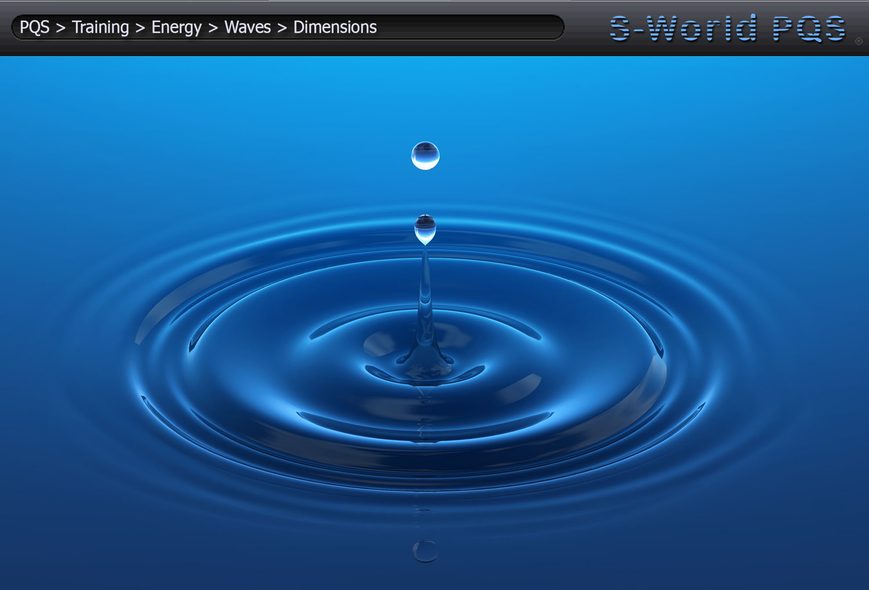Open the PQS breadcrumb link
This screenshot has width=869, height=590.
35,27
